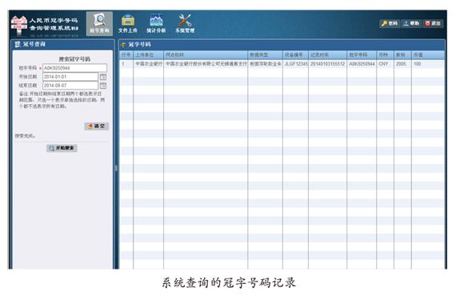Screen dimensions: 464x296
Task: Click the 开始搜索 button
Action: pos(62,148)
